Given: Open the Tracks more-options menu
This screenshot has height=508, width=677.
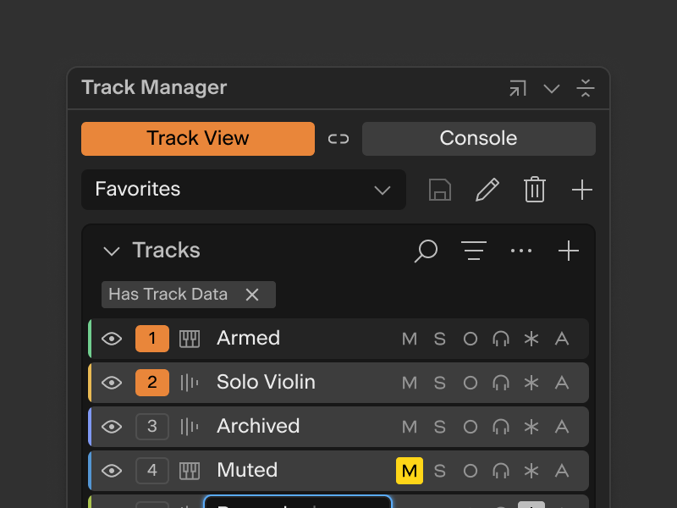Looking at the screenshot, I should point(521,251).
